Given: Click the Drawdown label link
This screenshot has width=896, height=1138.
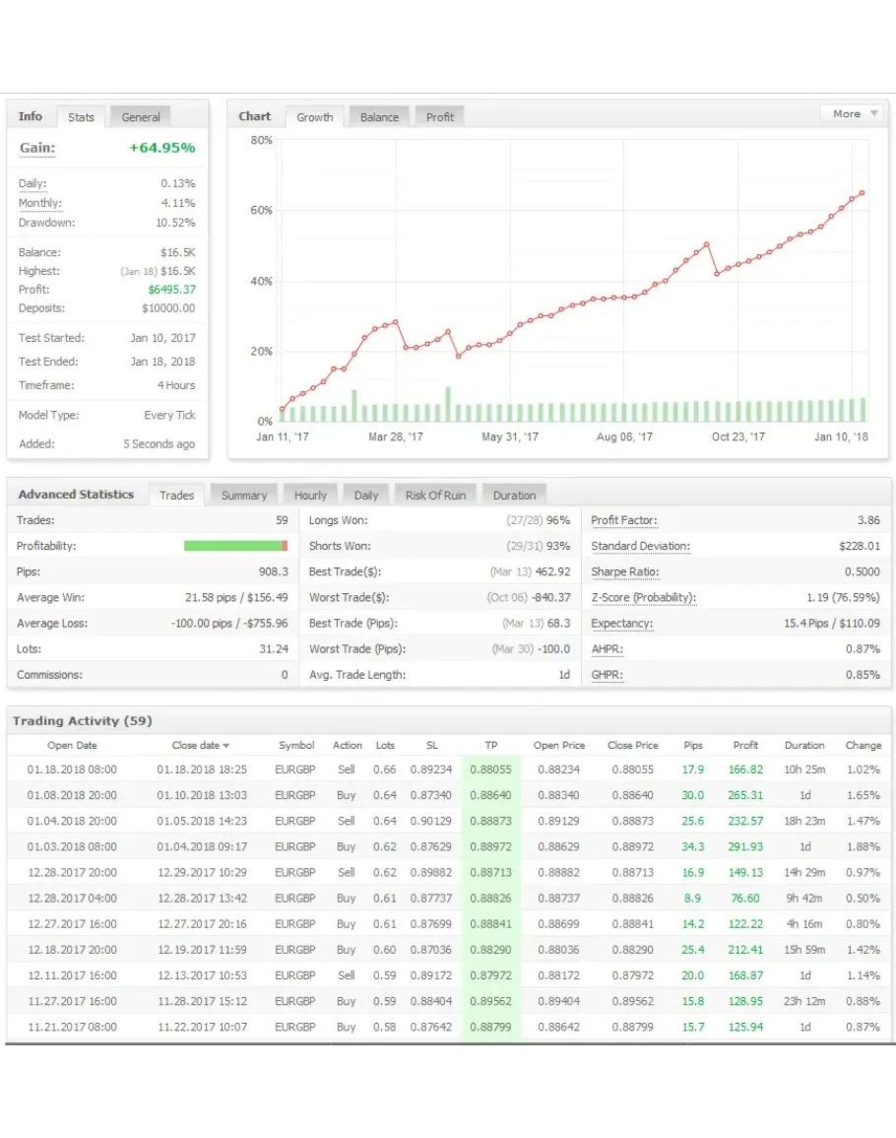Looking at the screenshot, I should (46, 223).
